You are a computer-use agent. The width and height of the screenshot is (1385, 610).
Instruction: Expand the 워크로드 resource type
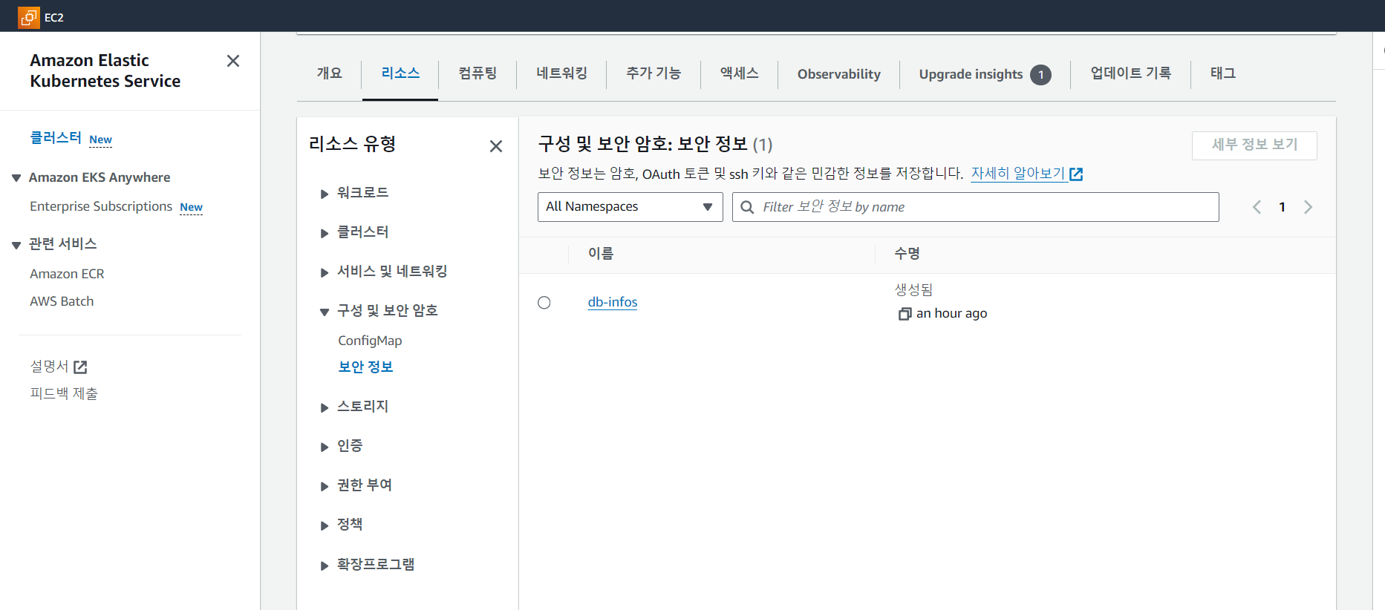(325, 194)
